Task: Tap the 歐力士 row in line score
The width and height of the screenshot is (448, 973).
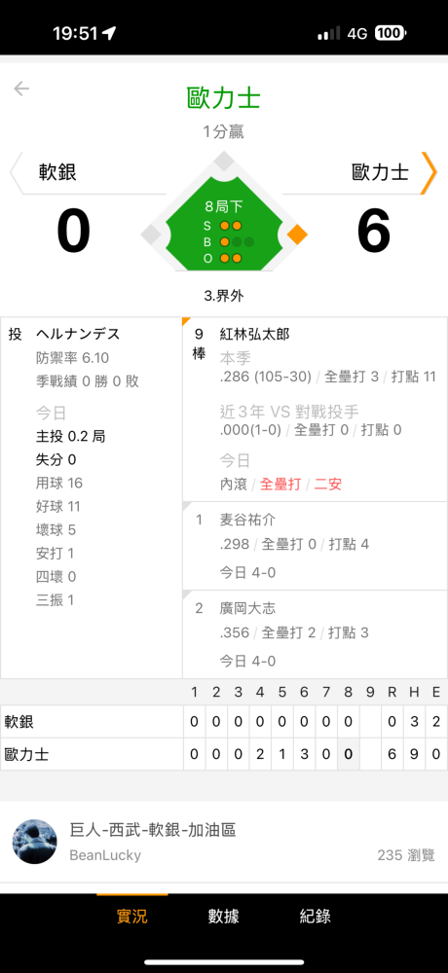Action: click(x=224, y=755)
